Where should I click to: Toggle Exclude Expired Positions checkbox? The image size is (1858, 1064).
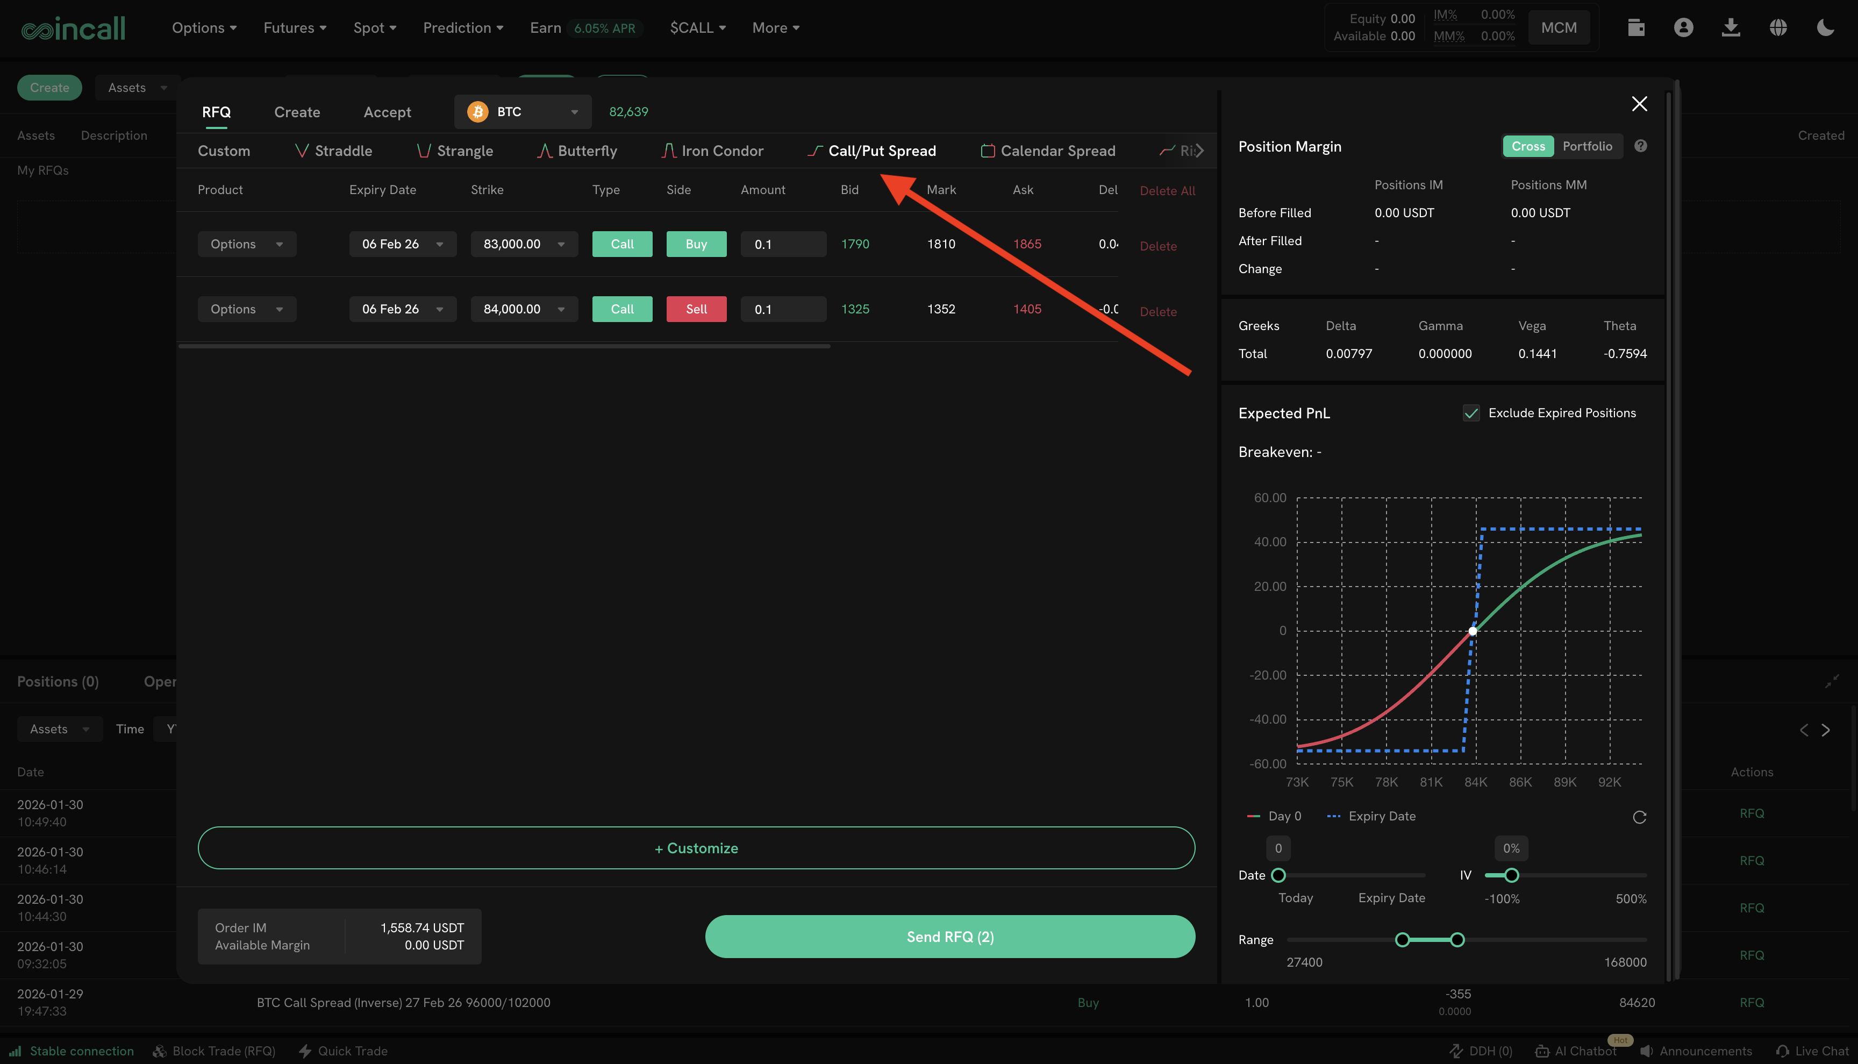[x=1471, y=413]
